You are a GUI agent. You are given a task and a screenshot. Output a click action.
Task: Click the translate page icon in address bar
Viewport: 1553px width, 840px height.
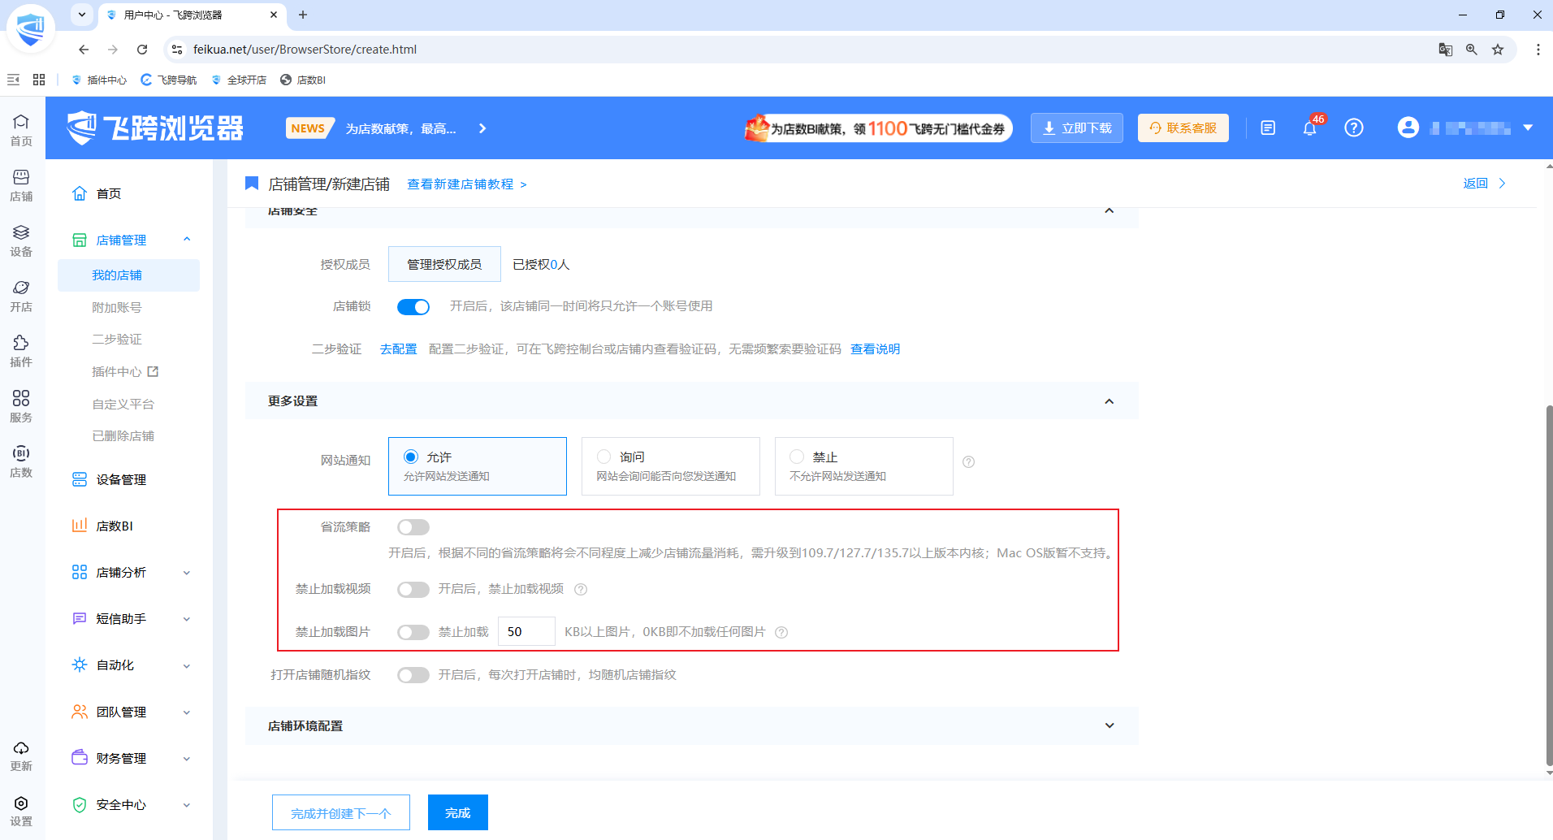(x=1445, y=50)
